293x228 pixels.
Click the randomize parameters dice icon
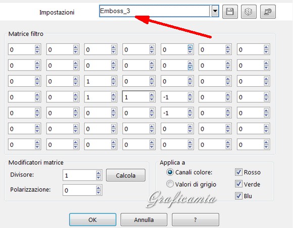coord(249,12)
